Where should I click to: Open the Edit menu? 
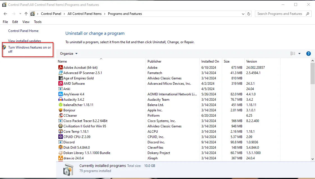15,22
